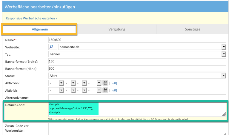Click the Alternativname label
Screen dimensions: 229x135
click(17, 98)
